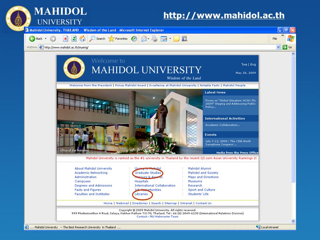Open International Collaboration link
The width and height of the screenshot is (320, 240).
pos(155,186)
